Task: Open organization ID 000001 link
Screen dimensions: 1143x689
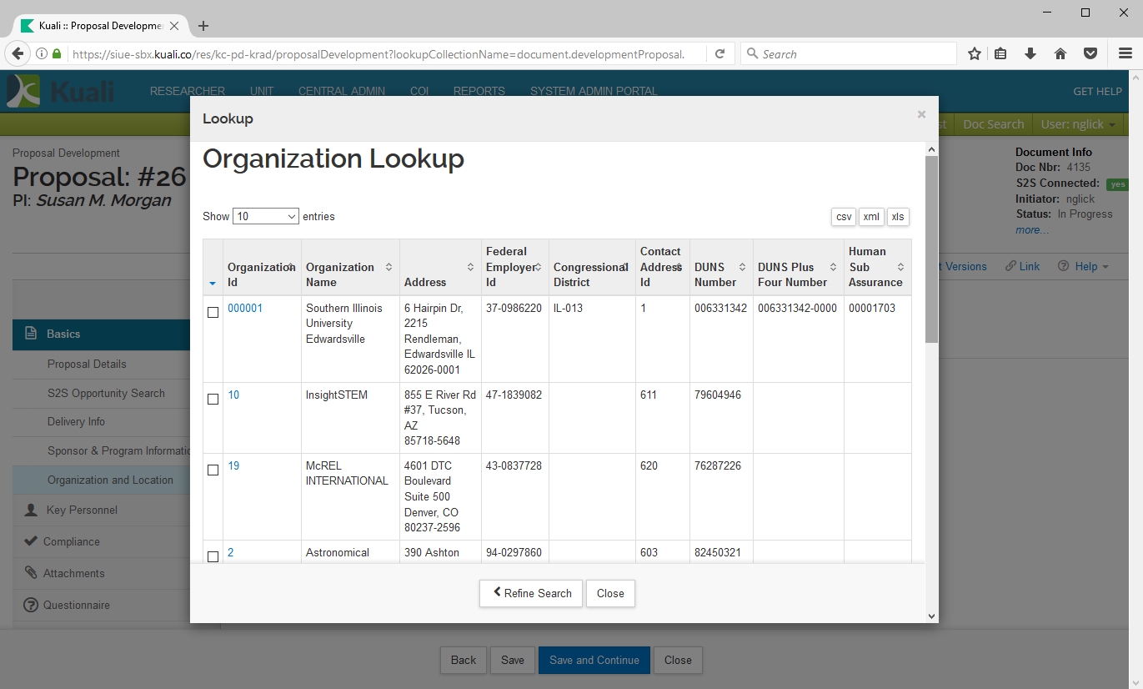Action: 245,308
